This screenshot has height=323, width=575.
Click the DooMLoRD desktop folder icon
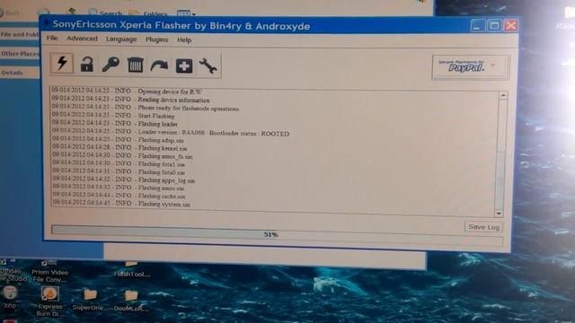point(131,301)
